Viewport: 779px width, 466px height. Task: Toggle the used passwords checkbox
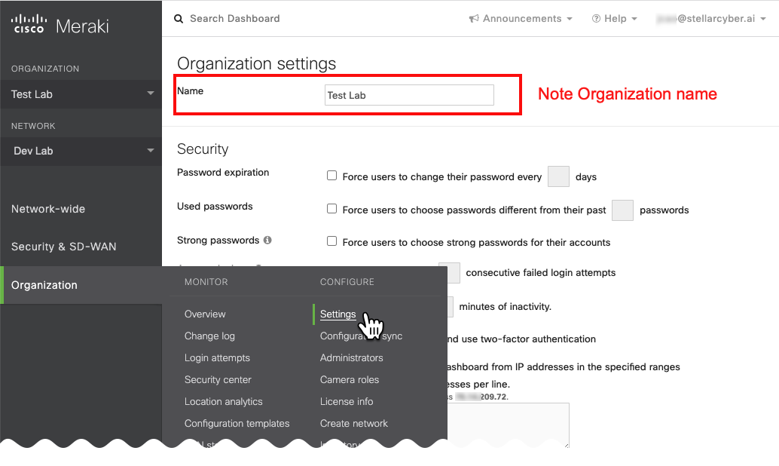pyautogui.click(x=331, y=209)
